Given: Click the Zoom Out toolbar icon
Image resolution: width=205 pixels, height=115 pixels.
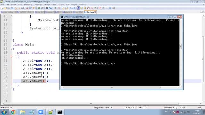Looking at the screenshot, I should (x=59, y=8).
